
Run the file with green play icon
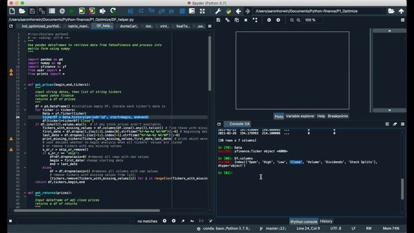tap(72, 11)
